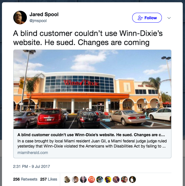This screenshot has width=185, height=186.
Task: Expand the tweet options chevron menu
Action: click(x=169, y=18)
